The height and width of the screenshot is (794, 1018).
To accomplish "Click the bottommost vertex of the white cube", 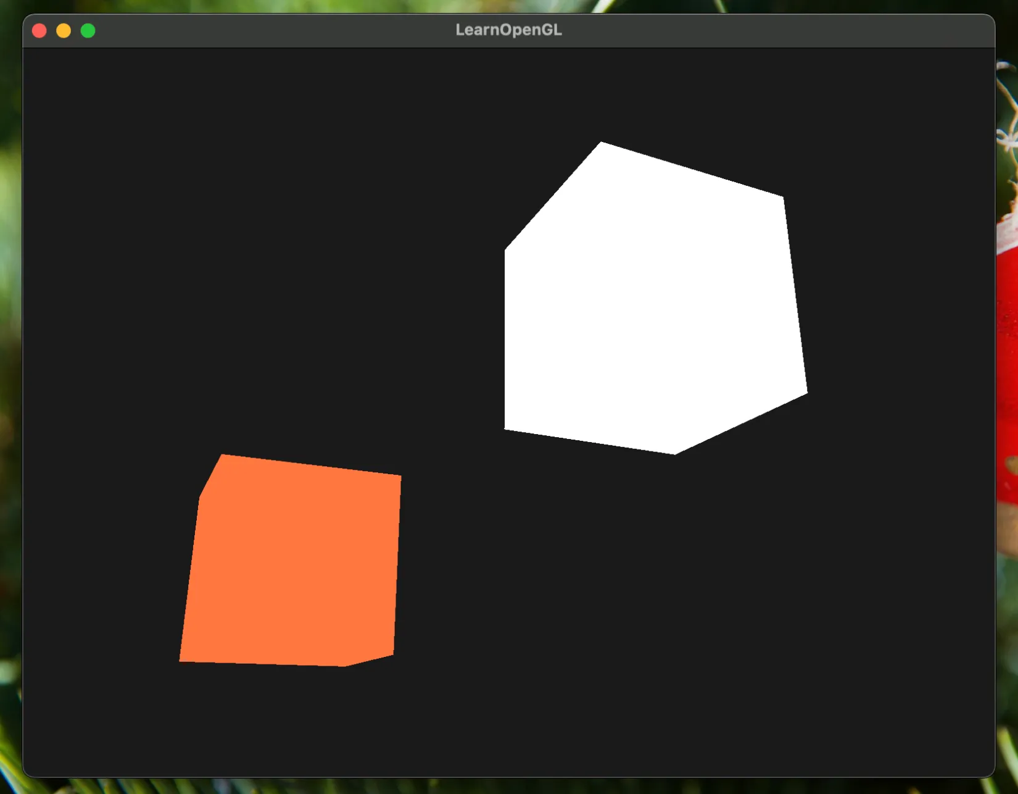I will [x=674, y=454].
